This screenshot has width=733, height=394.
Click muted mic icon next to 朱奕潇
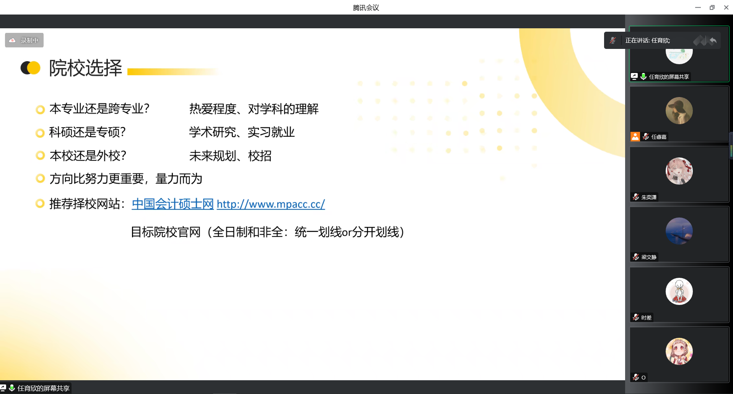636,197
